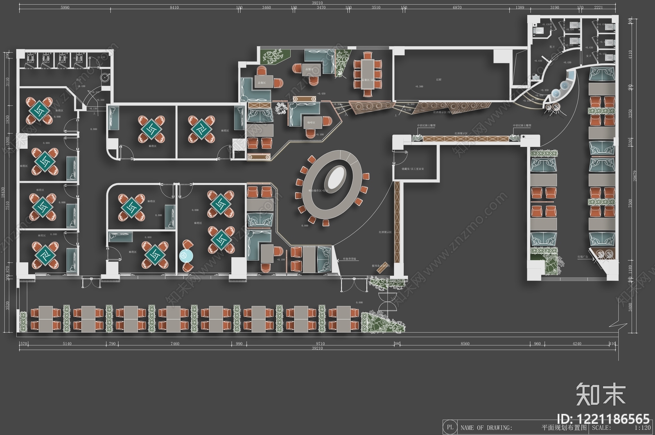655x435 pixels.
Task: Click the NAME OF DRAWING label
Action: [486, 428]
